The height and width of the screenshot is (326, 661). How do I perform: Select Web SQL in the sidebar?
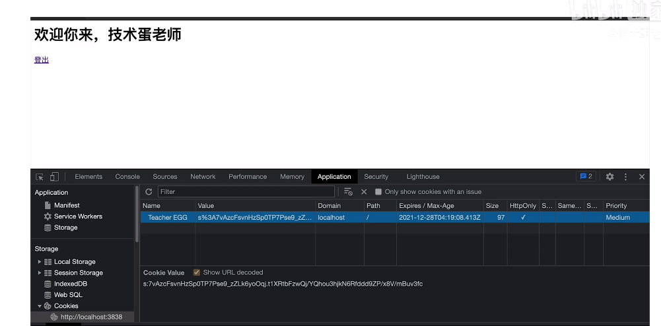pyautogui.click(x=68, y=295)
